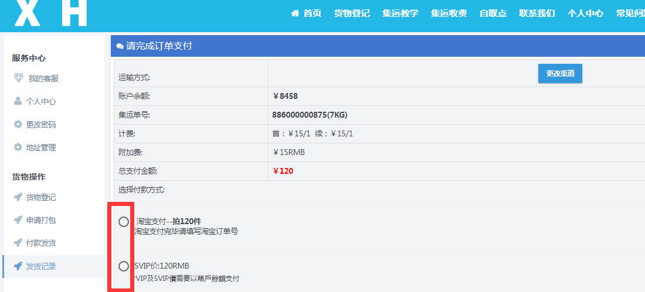
Task: Click the user icon beside 个人中心
Action: (x=18, y=101)
